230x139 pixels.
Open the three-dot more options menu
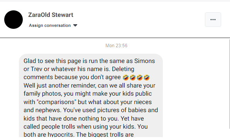213,20
